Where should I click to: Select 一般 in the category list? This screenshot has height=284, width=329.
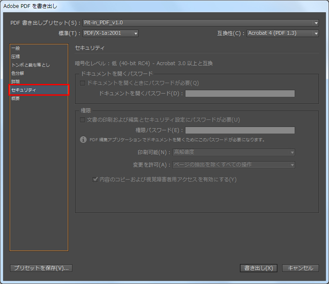(x=15, y=48)
